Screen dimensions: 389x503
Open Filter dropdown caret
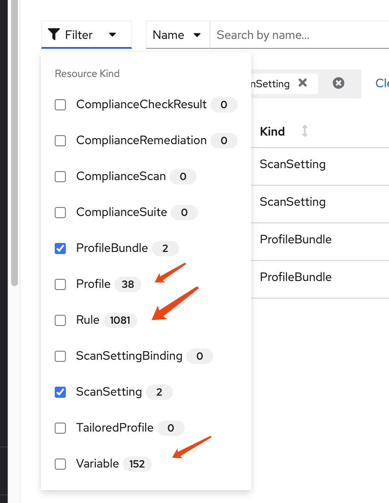[112, 35]
